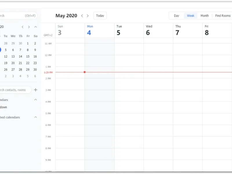
Task: Pick date 15 in mini calendar
Action: coord(28,57)
